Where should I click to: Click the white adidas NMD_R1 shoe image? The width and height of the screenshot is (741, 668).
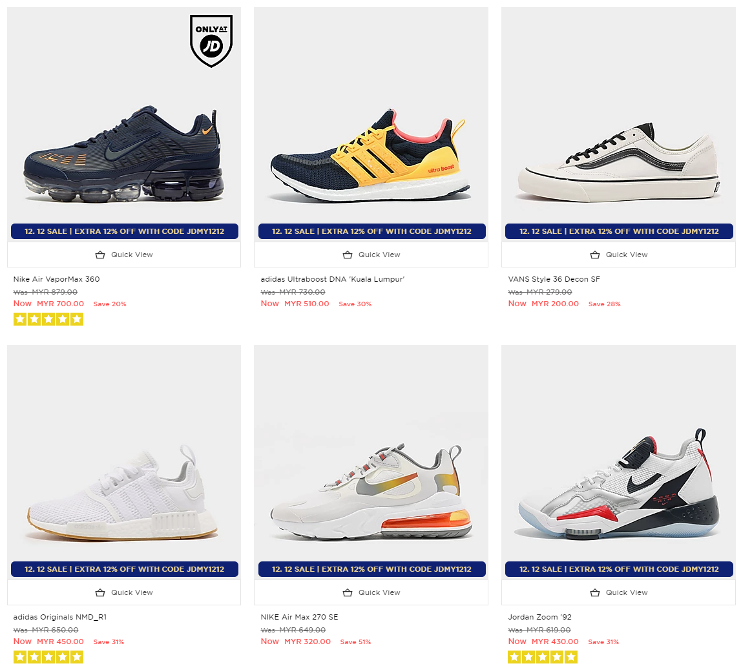click(x=123, y=494)
